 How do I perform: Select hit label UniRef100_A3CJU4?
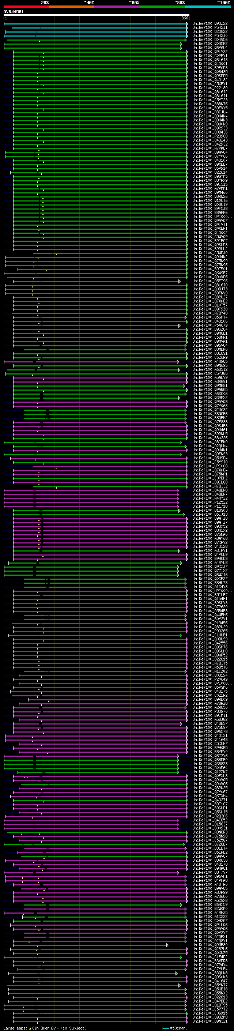coord(210,112)
